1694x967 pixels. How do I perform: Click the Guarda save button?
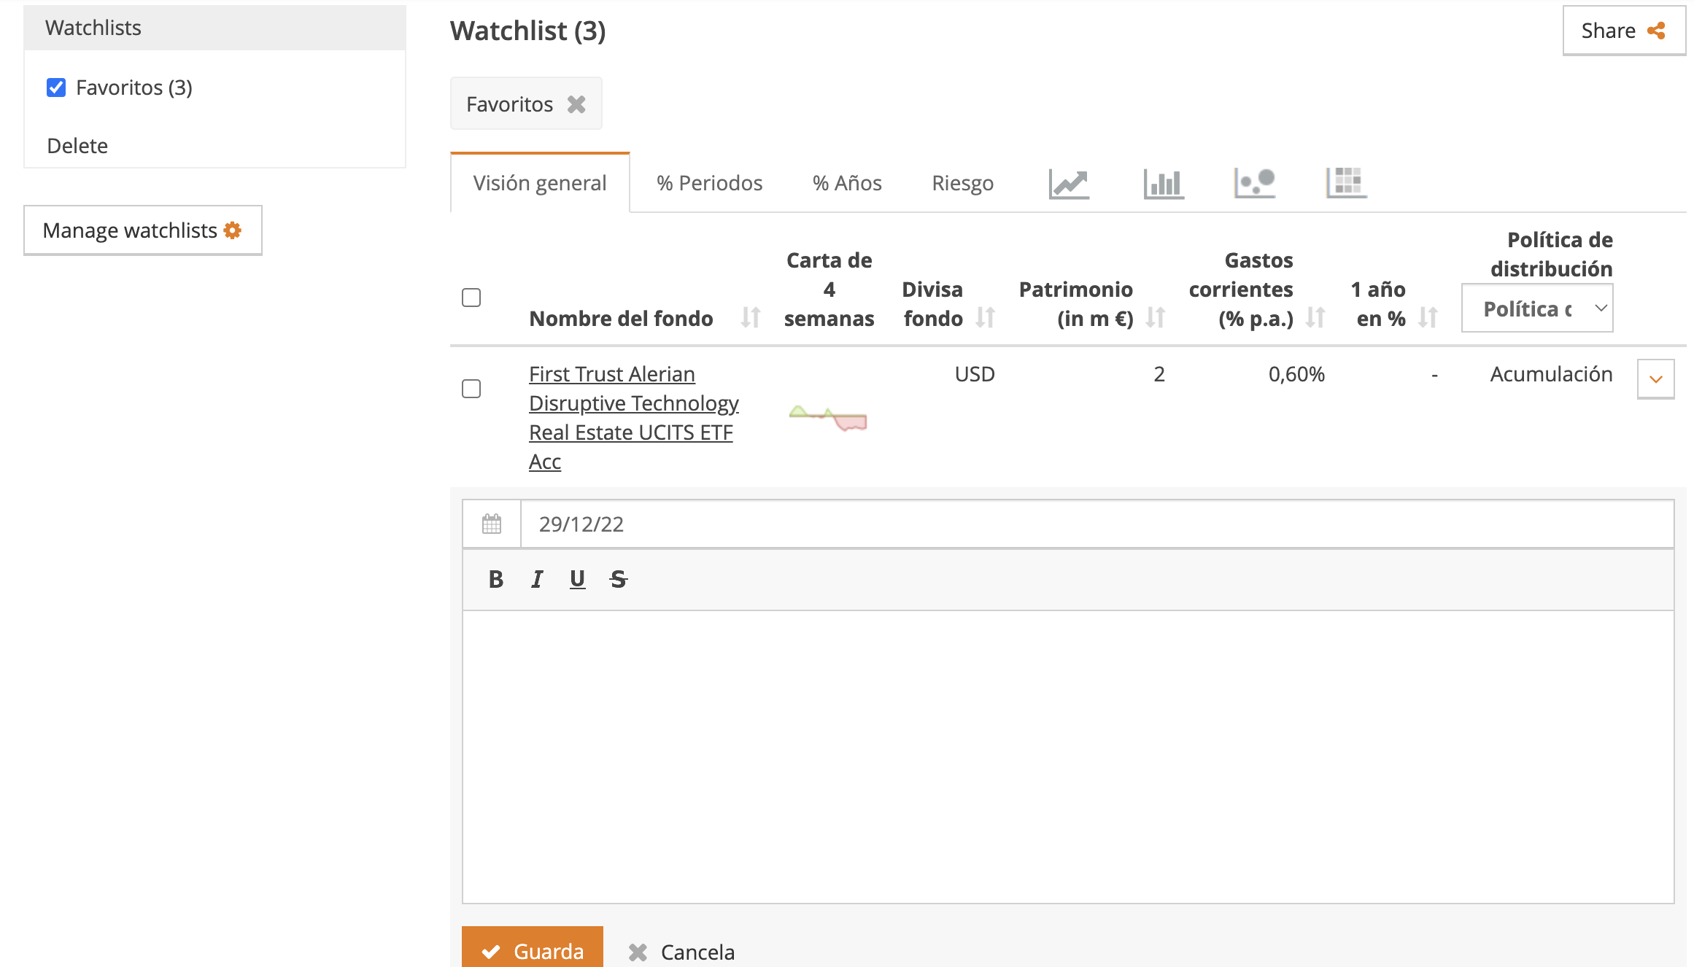[x=533, y=949]
